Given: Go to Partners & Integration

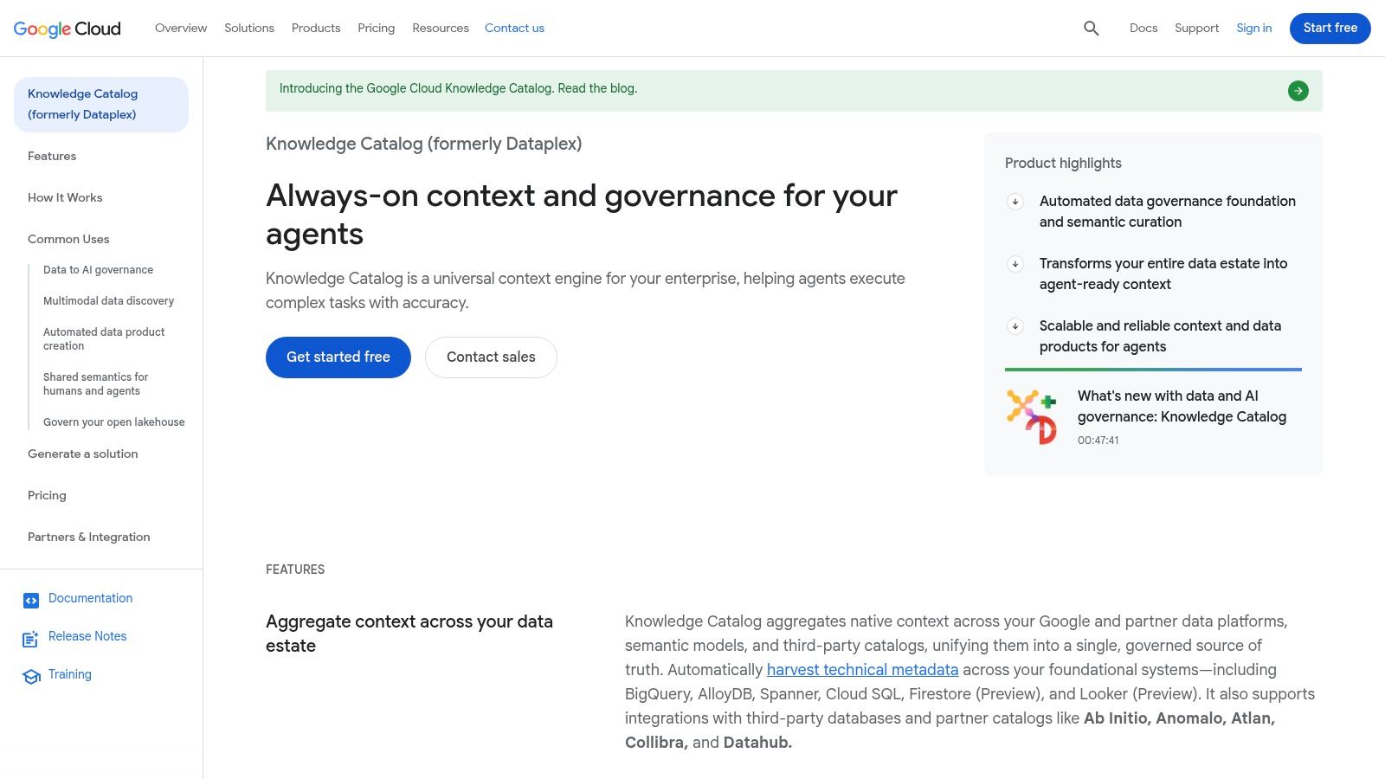Looking at the screenshot, I should [88, 538].
